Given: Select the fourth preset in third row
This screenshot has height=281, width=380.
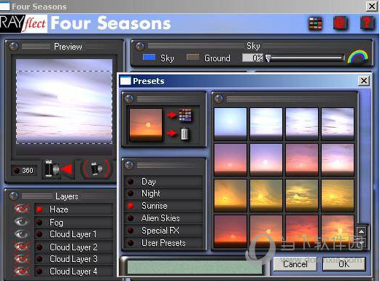Looking at the screenshot, I should pos(338,196).
